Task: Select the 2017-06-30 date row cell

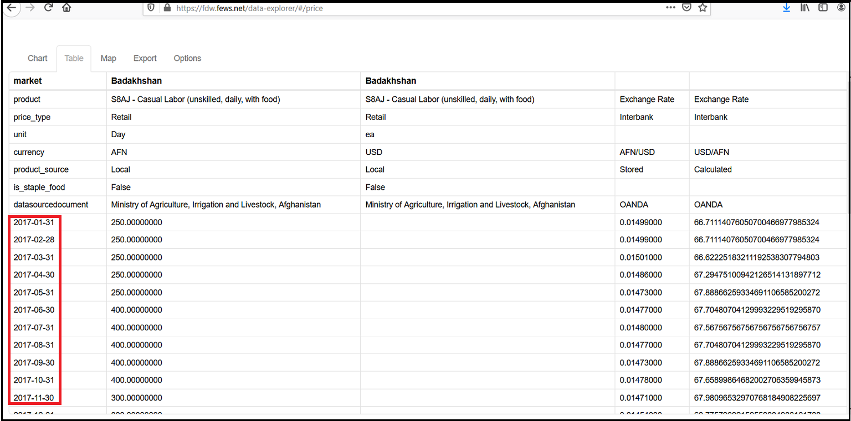Action: coord(34,310)
